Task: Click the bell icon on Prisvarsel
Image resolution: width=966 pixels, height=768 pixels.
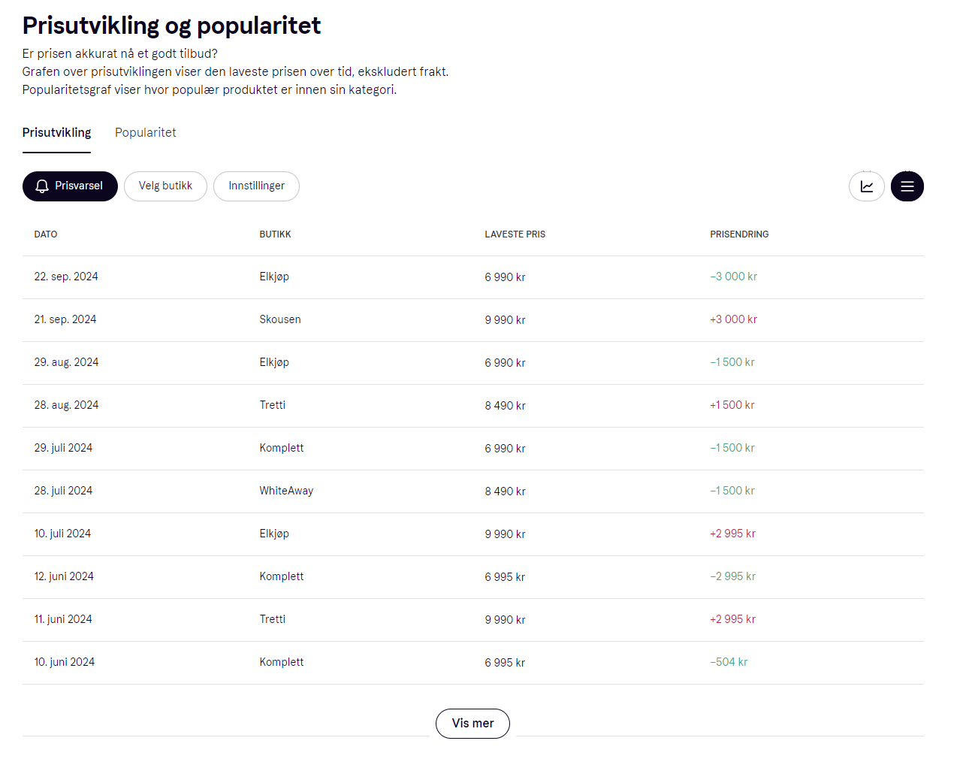Action: 42,186
